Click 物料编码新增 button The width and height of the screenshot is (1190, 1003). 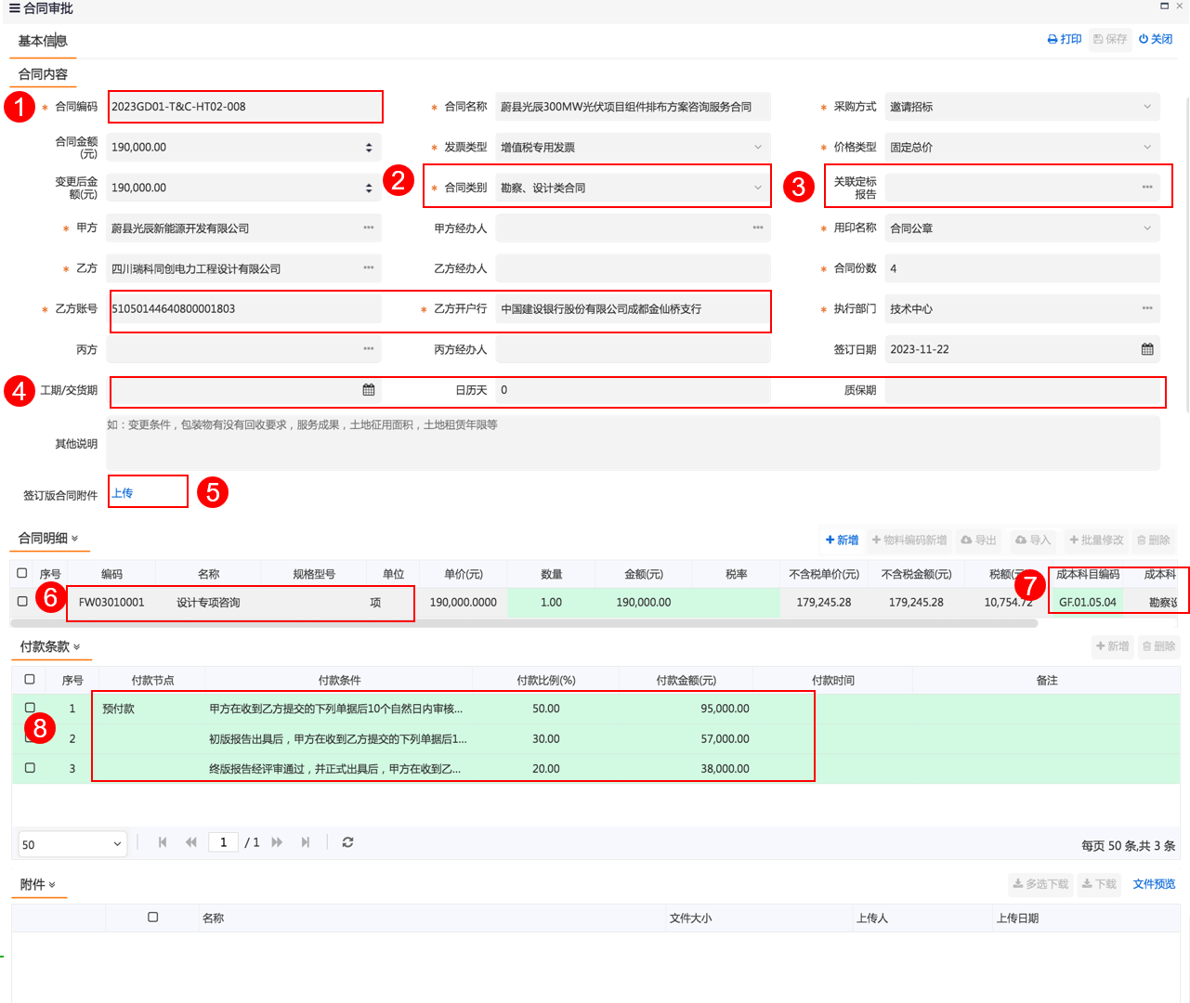pyautogui.click(x=909, y=540)
